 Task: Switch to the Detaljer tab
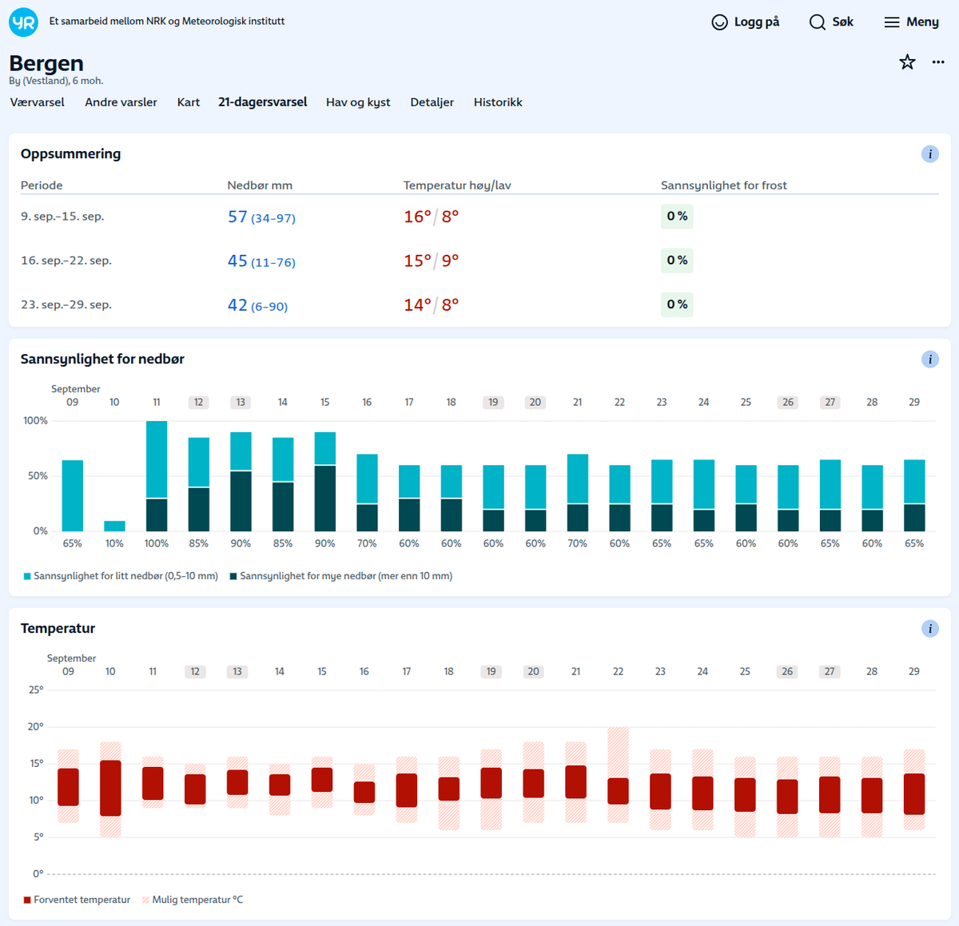[x=432, y=102]
